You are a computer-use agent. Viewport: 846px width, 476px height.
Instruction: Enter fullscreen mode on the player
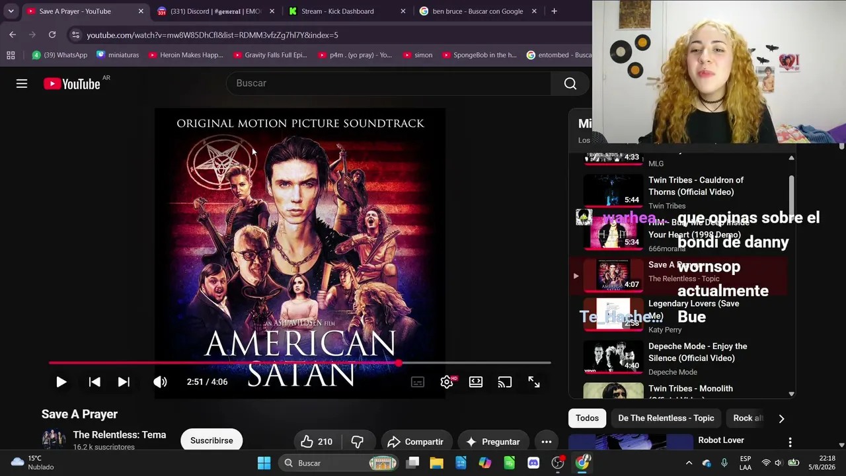click(x=534, y=382)
